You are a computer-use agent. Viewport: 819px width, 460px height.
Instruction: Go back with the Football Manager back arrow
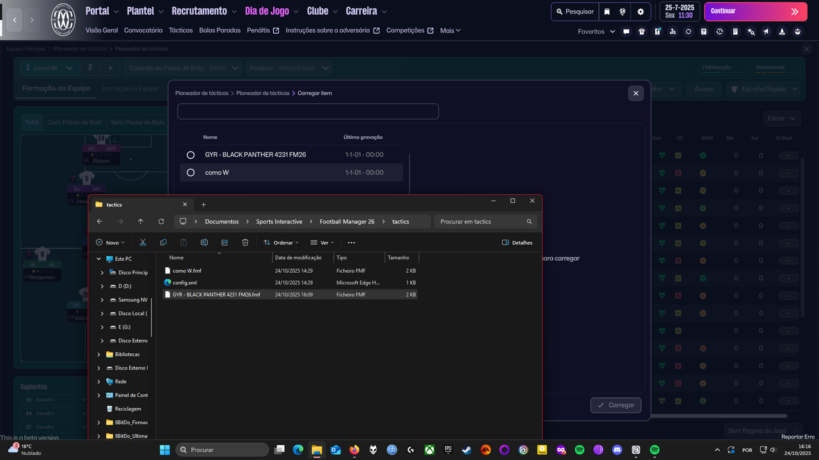click(x=15, y=20)
